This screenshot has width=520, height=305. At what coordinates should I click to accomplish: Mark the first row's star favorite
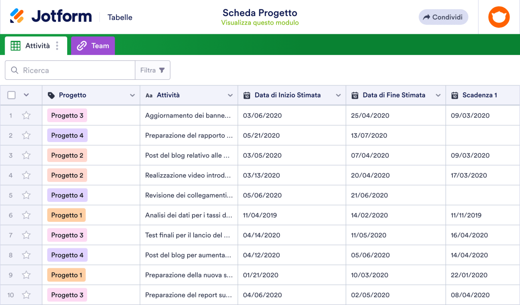tap(26, 115)
